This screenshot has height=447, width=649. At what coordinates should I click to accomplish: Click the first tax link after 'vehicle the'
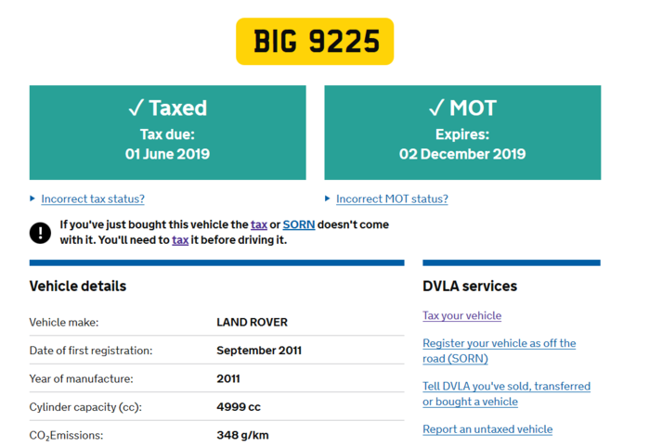click(x=259, y=224)
